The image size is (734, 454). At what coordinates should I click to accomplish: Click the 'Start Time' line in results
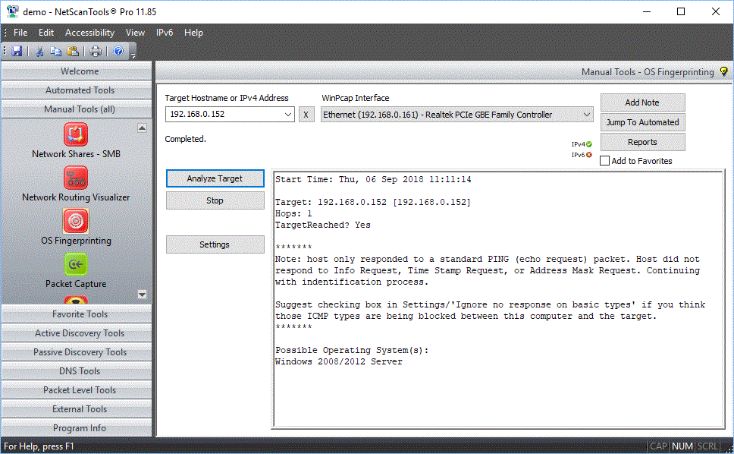[373, 179]
